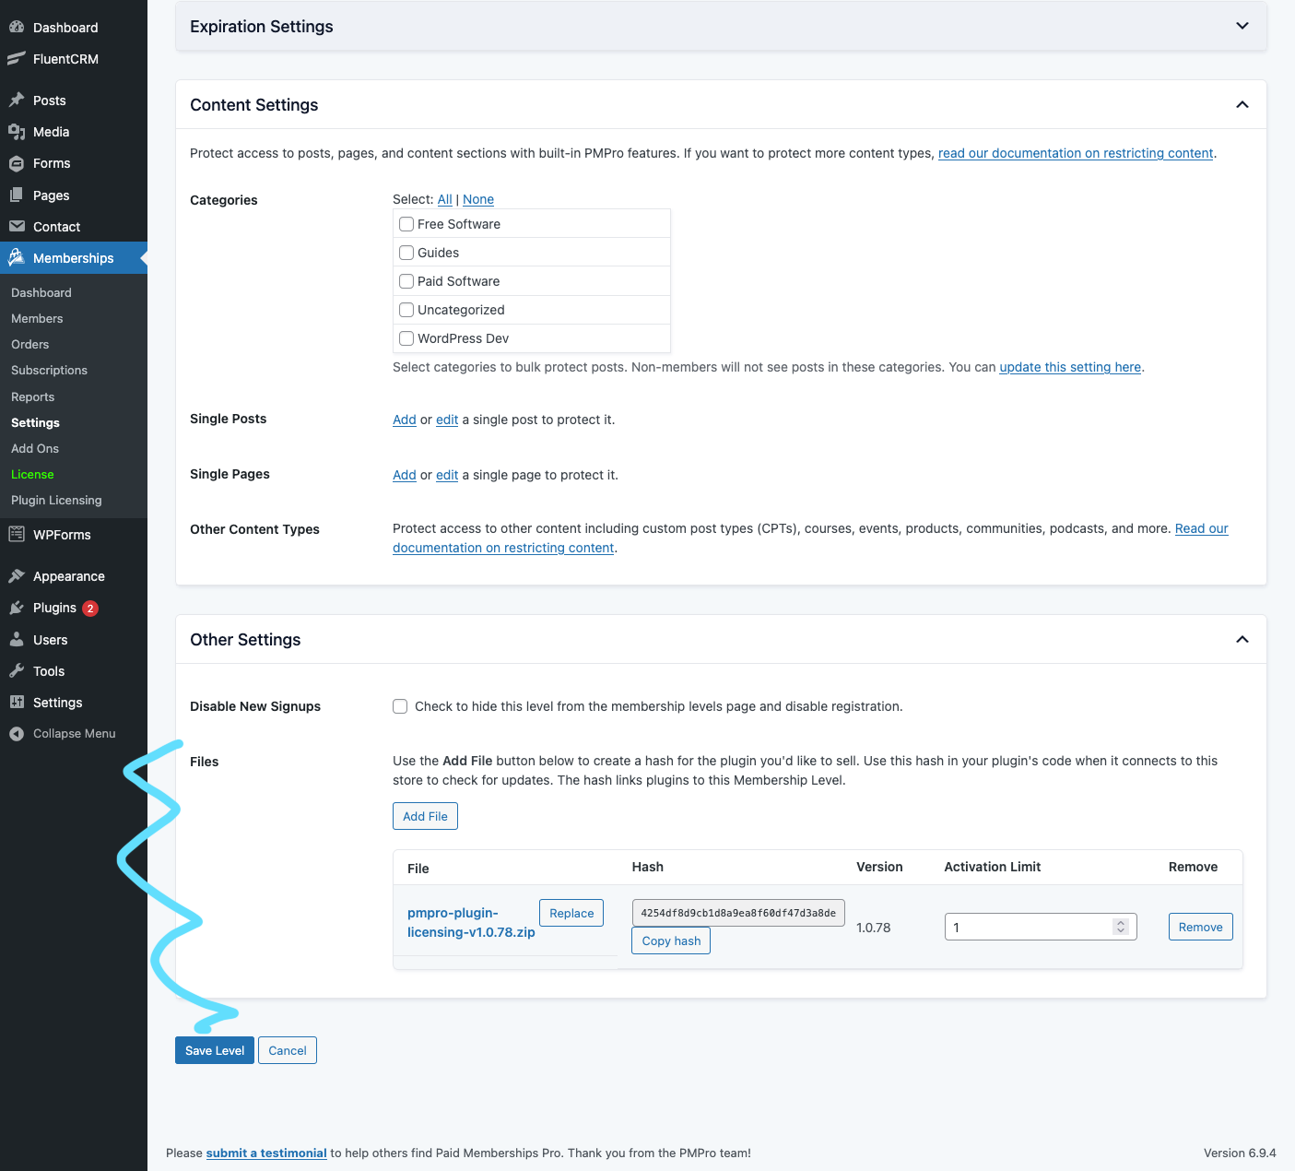Click the Media library icon
The image size is (1295, 1171).
tap(17, 132)
